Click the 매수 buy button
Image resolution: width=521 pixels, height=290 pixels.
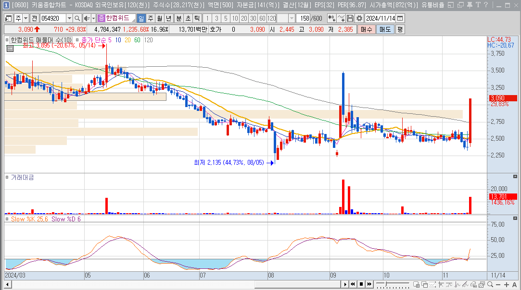[367, 29]
